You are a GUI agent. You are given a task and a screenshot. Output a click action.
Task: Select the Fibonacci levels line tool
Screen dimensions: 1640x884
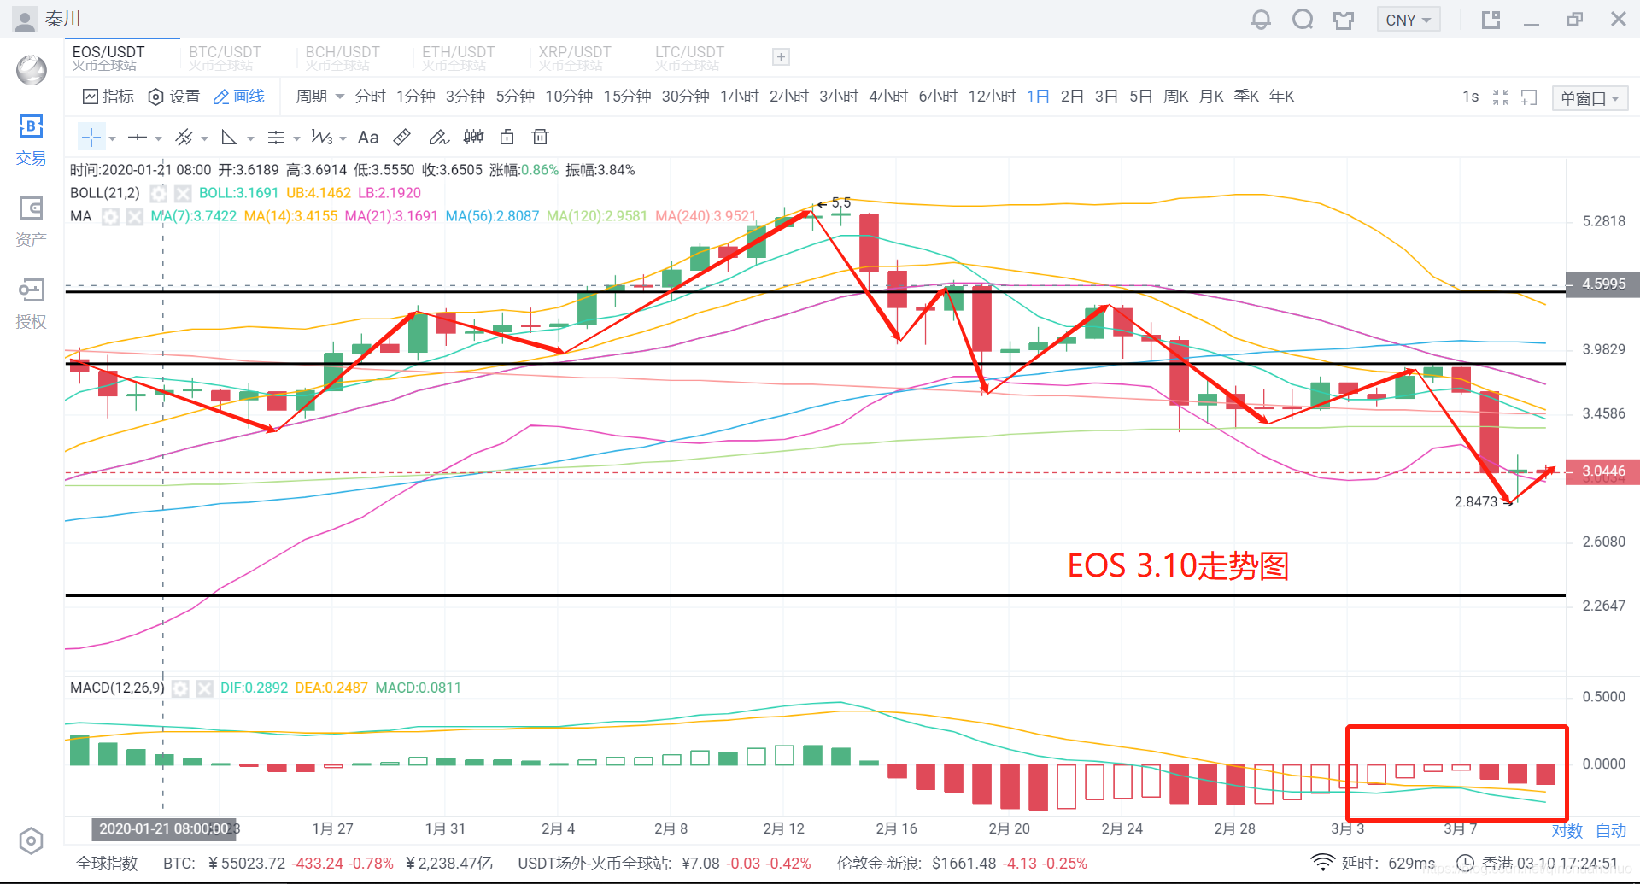point(275,138)
